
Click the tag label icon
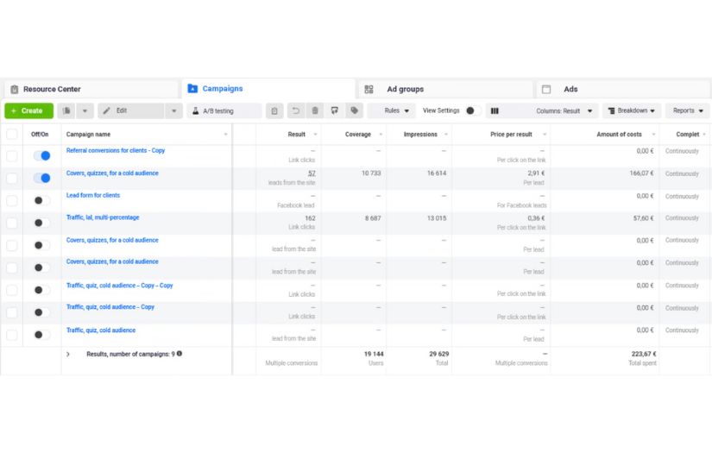354,110
